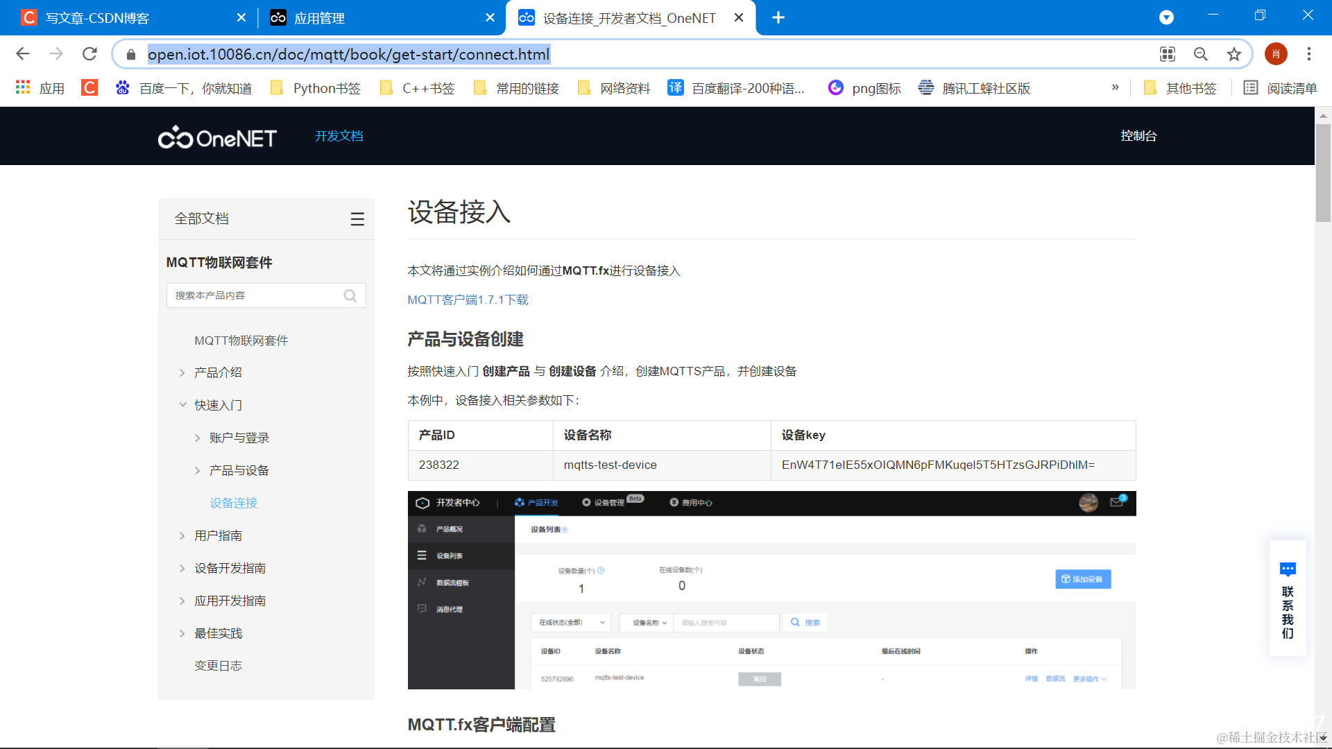Click the search magnifier in product search

(x=350, y=295)
